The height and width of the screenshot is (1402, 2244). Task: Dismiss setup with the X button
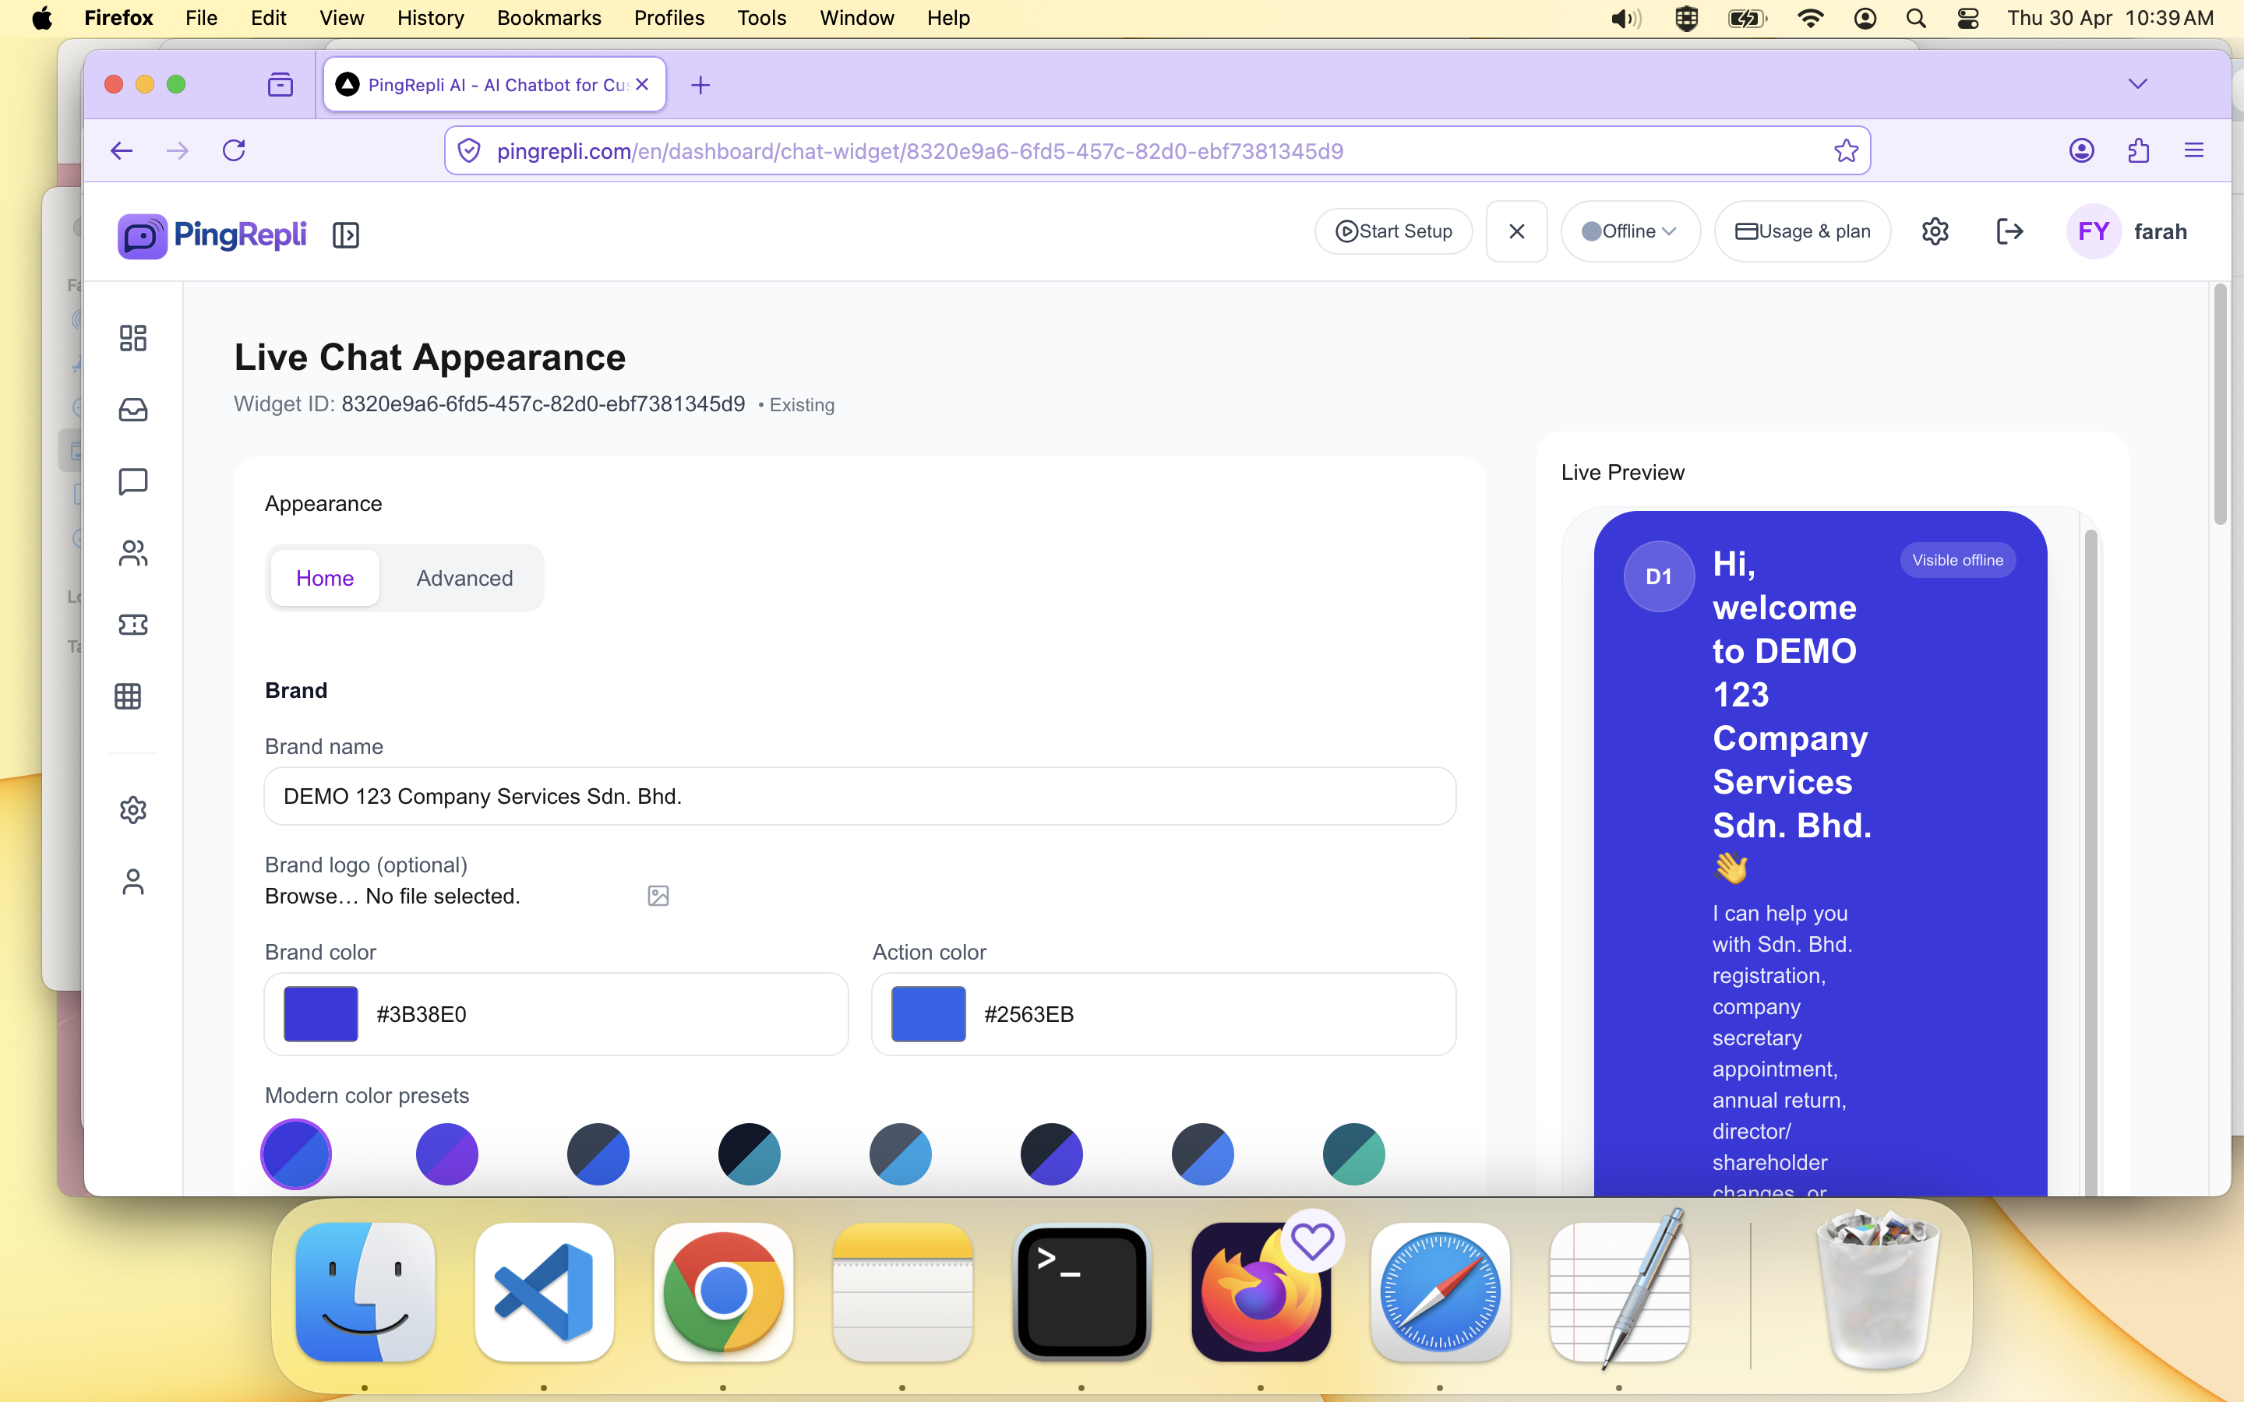click(1517, 231)
